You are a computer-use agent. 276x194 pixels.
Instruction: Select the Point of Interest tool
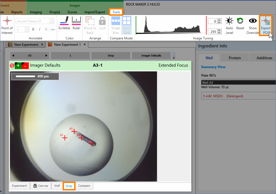pos(7,25)
